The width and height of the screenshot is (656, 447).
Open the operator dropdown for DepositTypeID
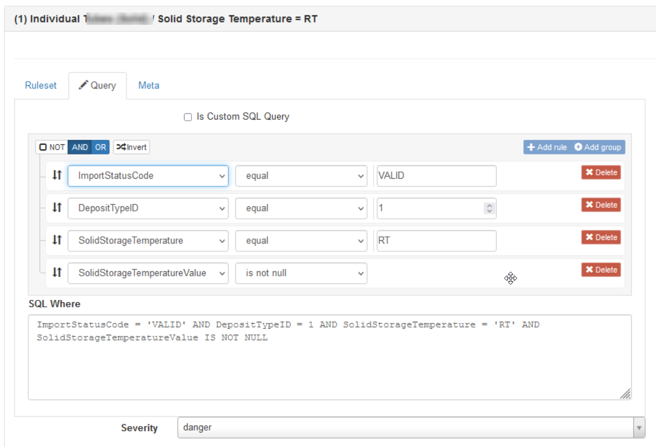(x=301, y=208)
